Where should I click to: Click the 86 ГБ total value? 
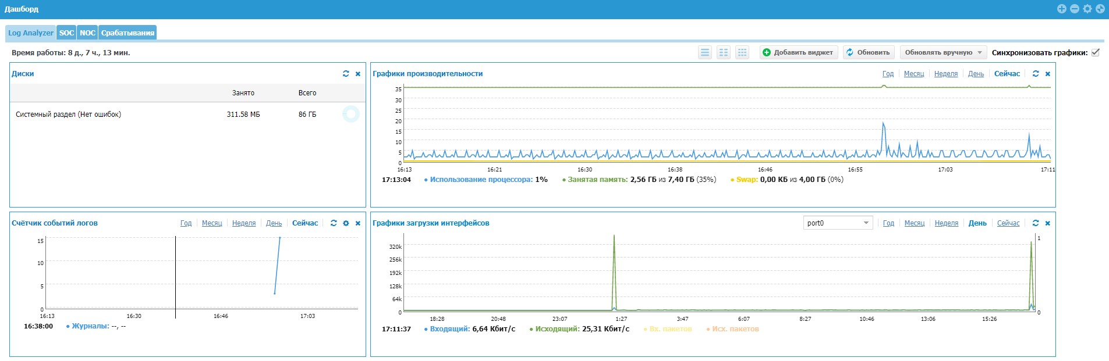[x=307, y=115]
